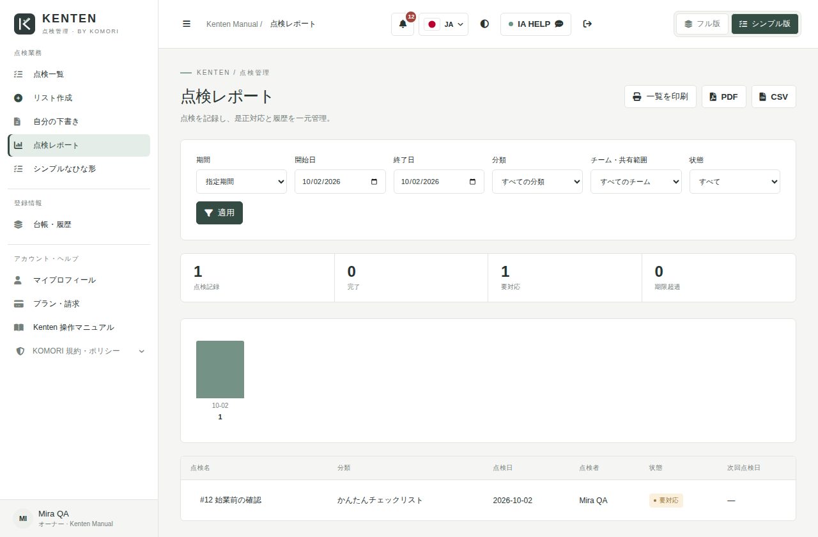818x537 pixels.
Task: Open 自分の下書き in sidebar
Action: click(79, 121)
